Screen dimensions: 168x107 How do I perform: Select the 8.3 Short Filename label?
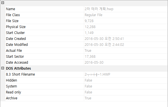pyautogui.click(x=20, y=74)
